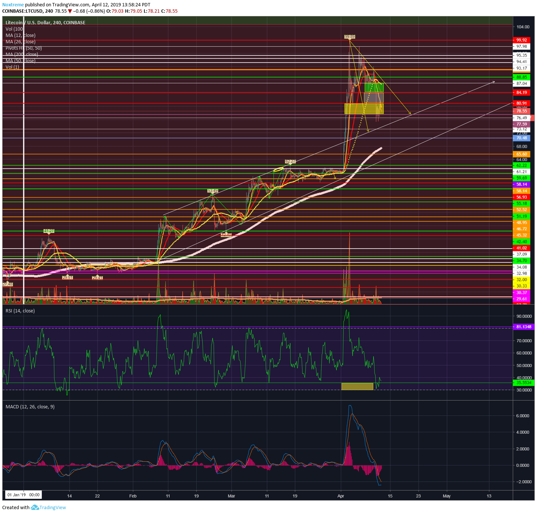Open the Noxtreme author profile link
This screenshot has width=537, height=514.
coord(13,5)
